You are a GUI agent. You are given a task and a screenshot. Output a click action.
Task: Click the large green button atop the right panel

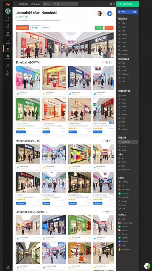[x=127, y=4]
